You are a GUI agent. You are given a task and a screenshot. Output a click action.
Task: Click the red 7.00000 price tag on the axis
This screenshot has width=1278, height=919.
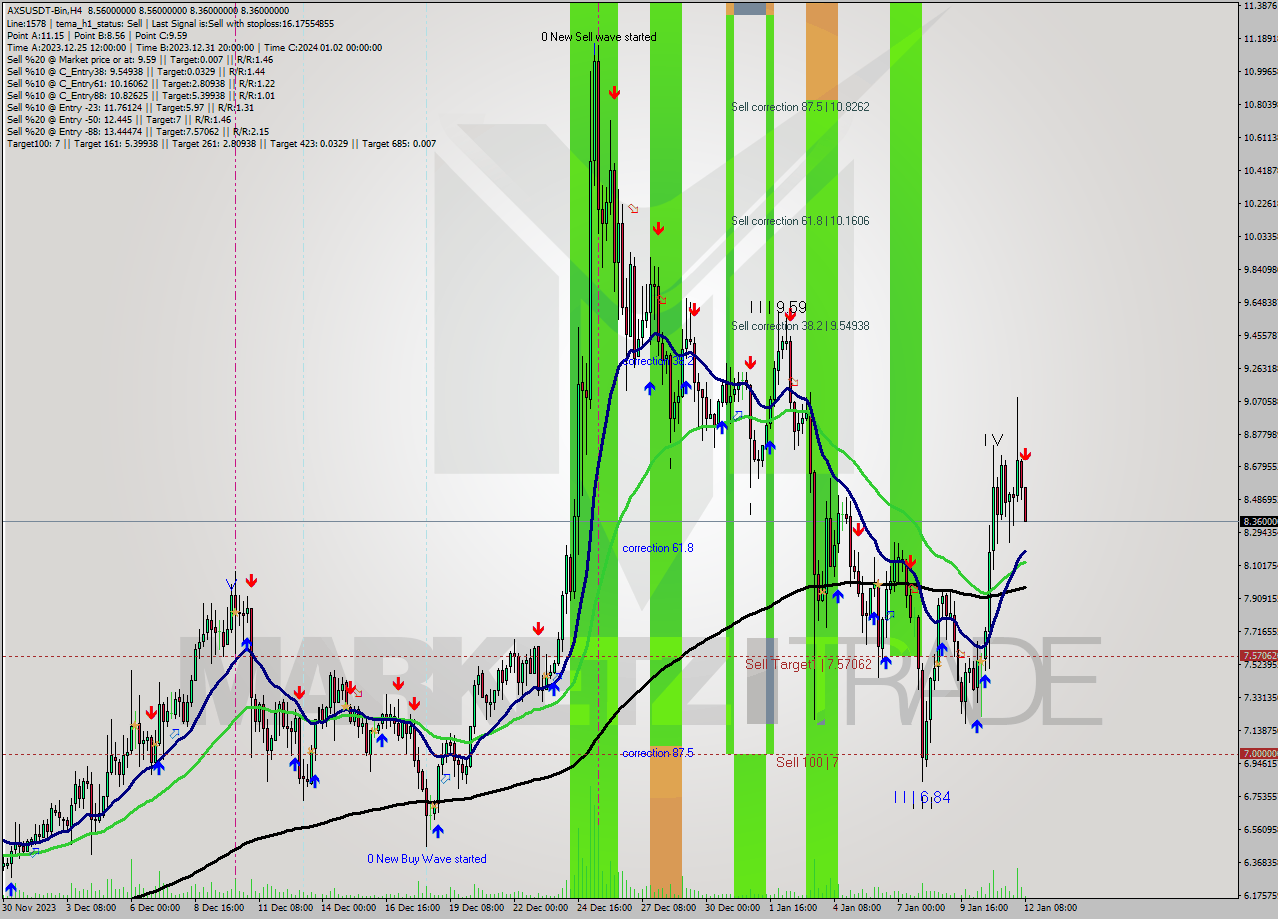click(1258, 753)
